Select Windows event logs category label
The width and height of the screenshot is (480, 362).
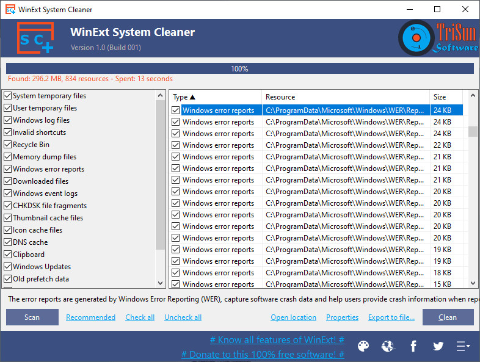45,194
